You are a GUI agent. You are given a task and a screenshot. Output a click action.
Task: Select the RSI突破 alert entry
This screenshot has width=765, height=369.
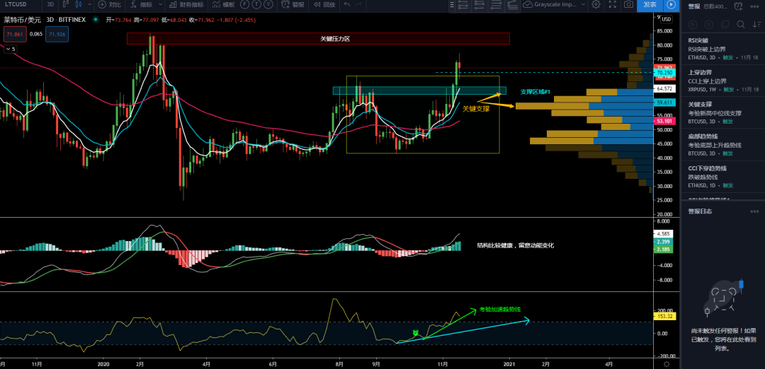[722, 49]
